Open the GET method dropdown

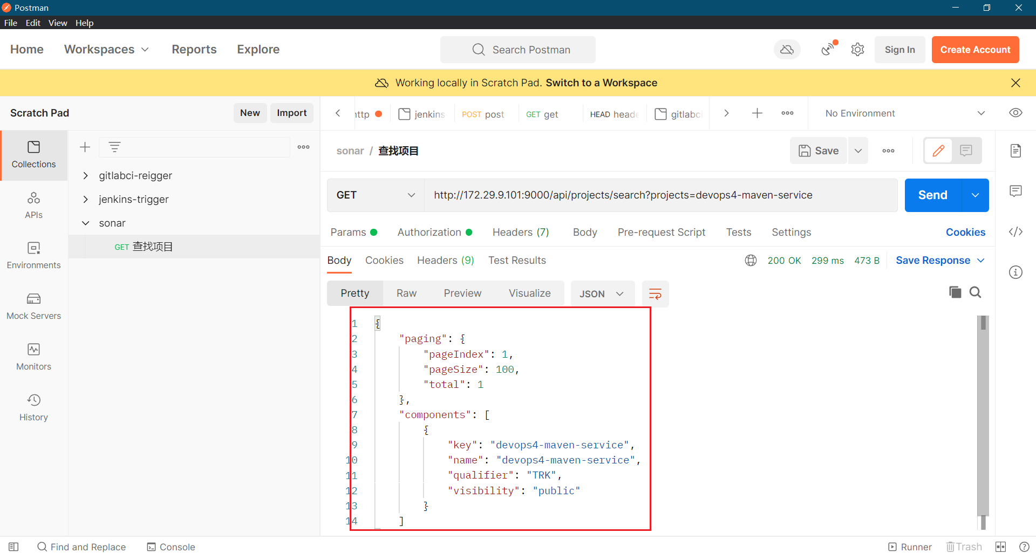pos(376,195)
